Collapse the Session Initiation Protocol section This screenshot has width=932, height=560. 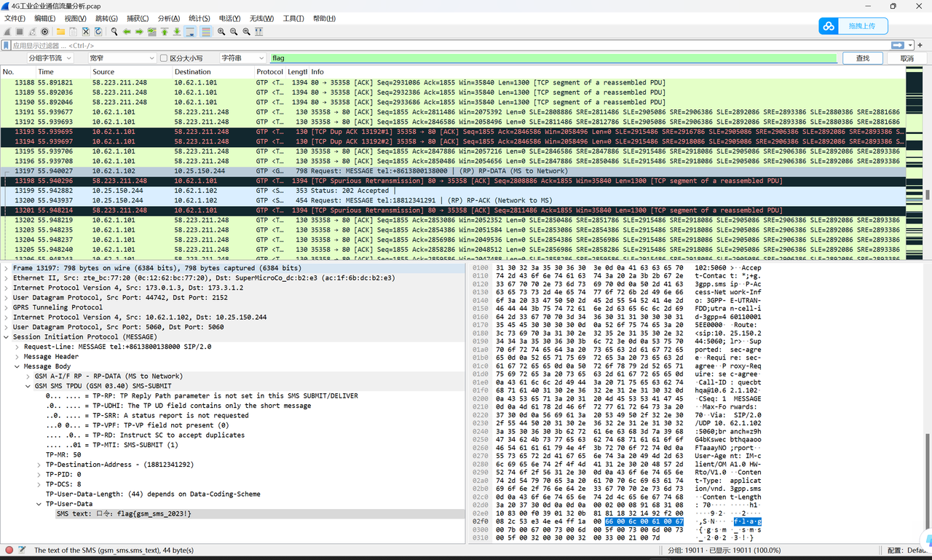coord(7,336)
